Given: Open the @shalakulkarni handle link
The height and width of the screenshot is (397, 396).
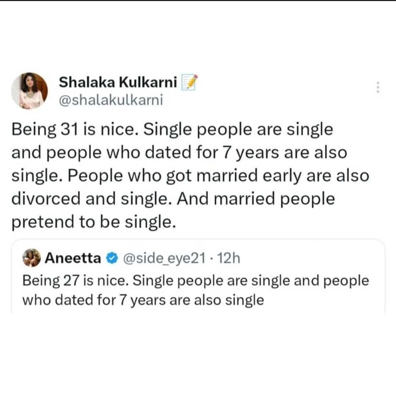Looking at the screenshot, I should coord(111,100).
